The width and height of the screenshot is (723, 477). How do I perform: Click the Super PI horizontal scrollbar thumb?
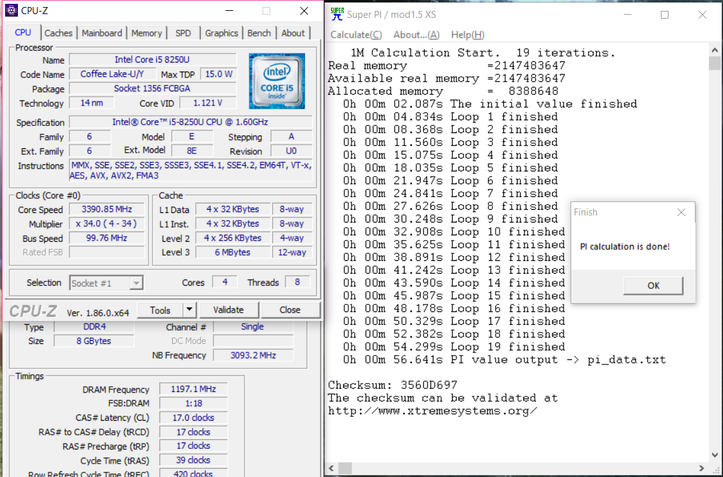click(x=345, y=468)
